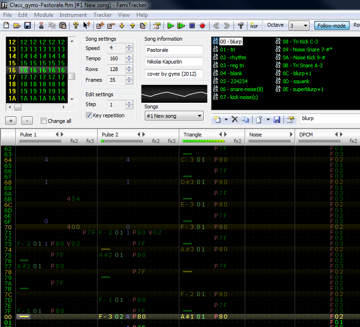360x327 pixels.
Task: Open About with question mark icon
Action: (x=76, y=26)
